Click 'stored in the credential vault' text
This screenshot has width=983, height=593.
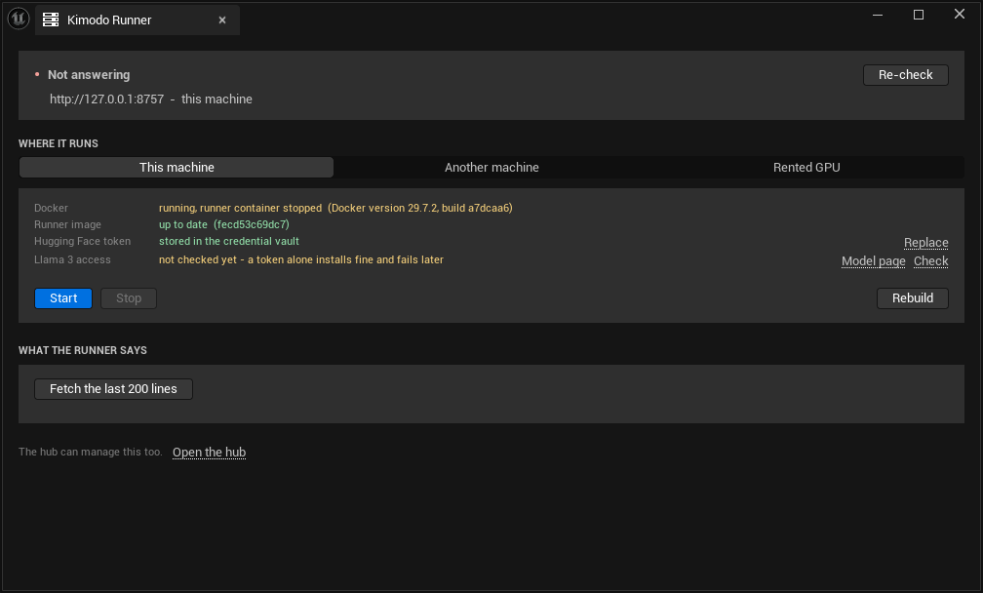tap(229, 241)
